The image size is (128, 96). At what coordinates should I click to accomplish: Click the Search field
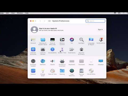pos(95,21)
